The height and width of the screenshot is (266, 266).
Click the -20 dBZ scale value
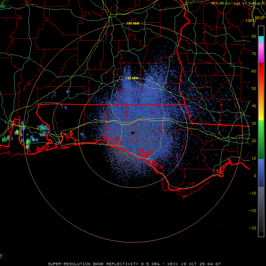click(x=253, y=210)
